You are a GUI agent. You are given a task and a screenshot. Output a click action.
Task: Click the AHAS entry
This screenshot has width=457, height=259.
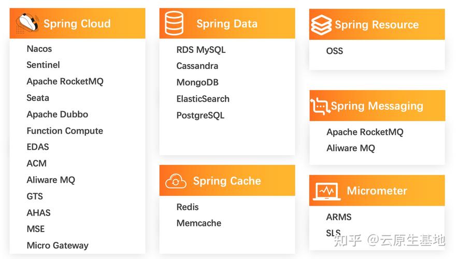pos(38,213)
